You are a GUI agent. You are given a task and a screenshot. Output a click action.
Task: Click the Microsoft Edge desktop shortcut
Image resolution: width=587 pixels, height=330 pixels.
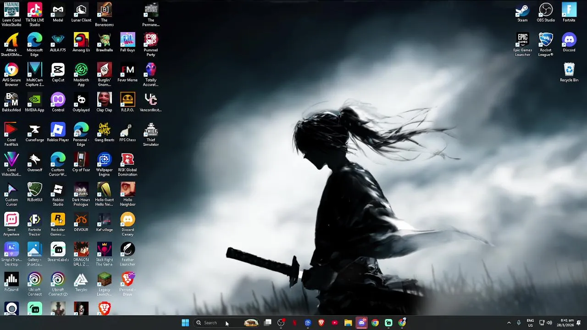click(x=35, y=44)
